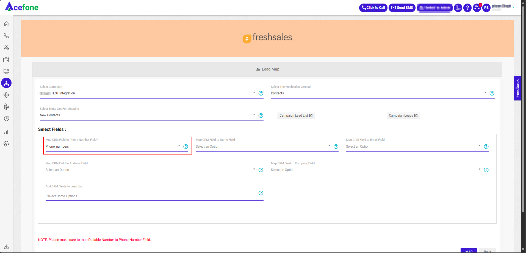Click the question mark help icon in header

click(467, 8)
